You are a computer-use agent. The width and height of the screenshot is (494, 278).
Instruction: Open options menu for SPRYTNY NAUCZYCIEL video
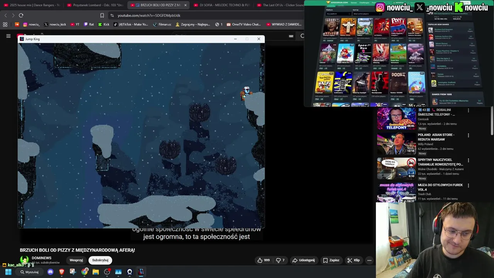coord(469,160)
